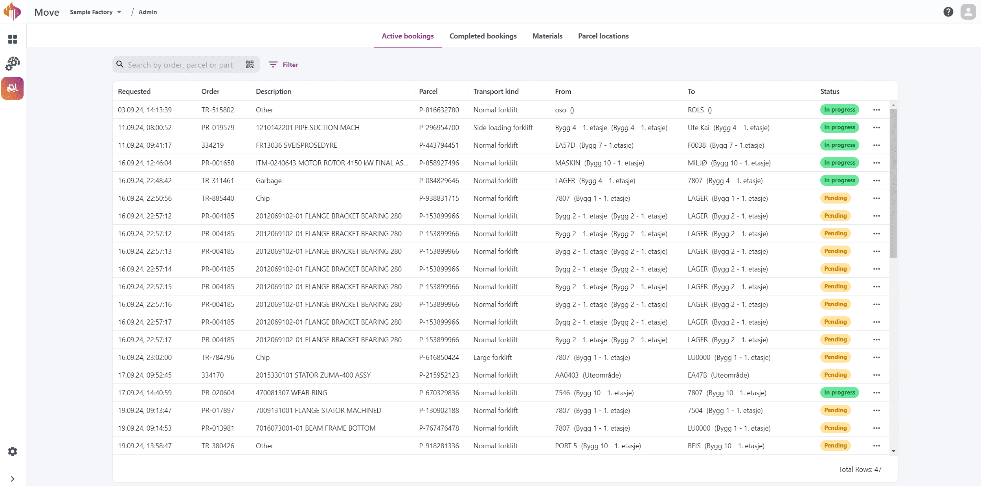Open more options for order TR-380426
The width and height of the screenshot is (981, 486).
(x=876, y=446)
